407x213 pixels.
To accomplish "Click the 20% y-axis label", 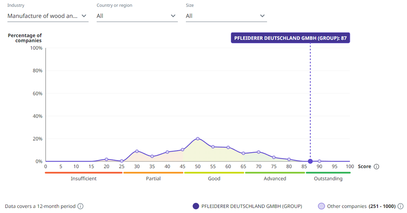I will pyautogui.click(x=37, y=139).
